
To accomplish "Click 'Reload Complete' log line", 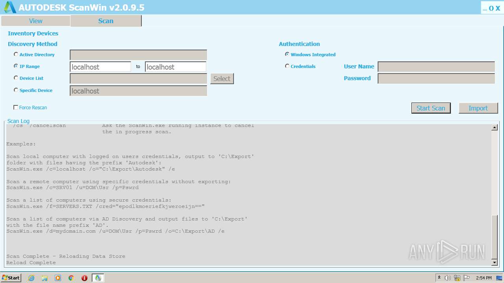I will (x=31, y=263).
